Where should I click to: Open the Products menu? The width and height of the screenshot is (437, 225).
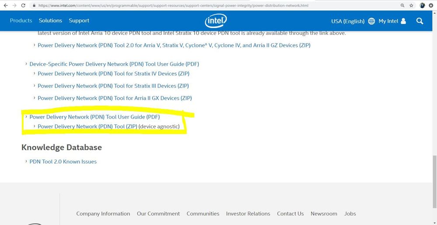pyautogui.click(x=21, y=20)
